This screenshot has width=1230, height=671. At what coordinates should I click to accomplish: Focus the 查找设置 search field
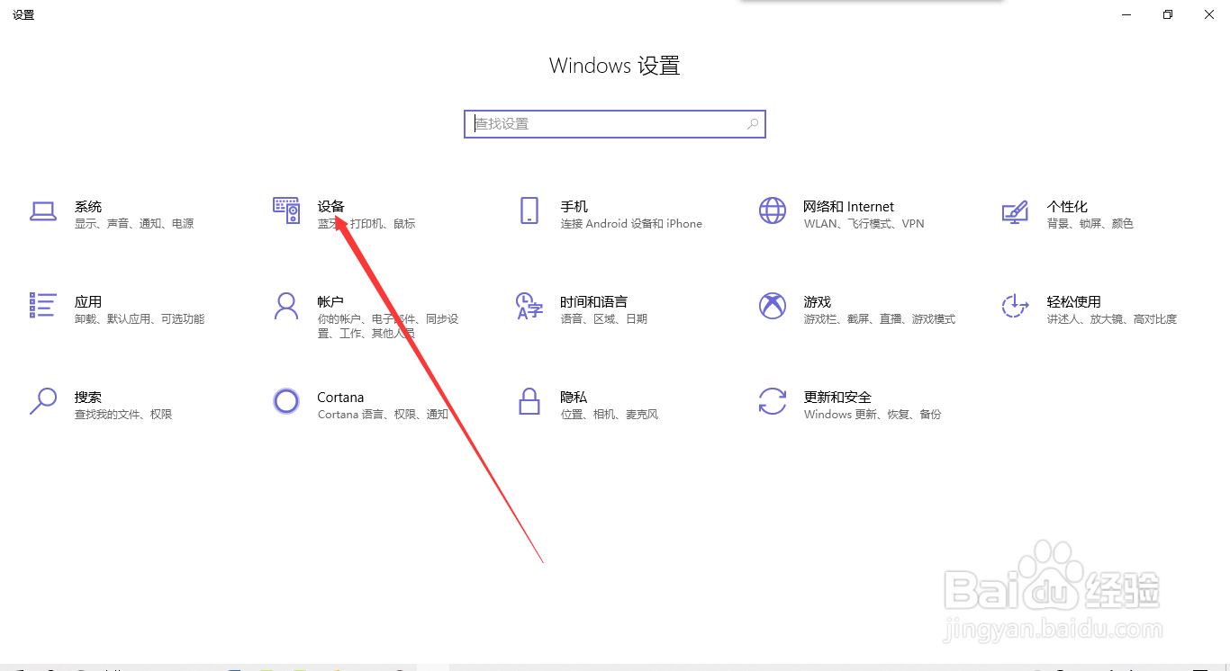(x=615, y=124)
